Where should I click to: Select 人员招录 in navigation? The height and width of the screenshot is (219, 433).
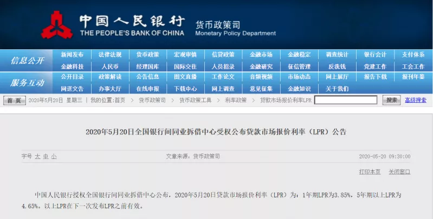click(223, 67)
